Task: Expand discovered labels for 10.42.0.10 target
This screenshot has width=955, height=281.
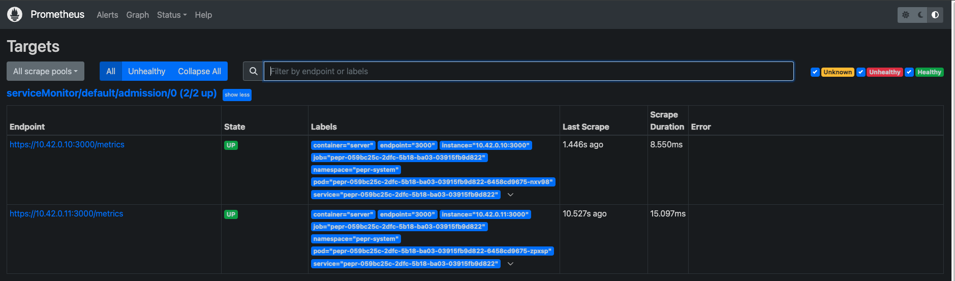Action: point(510,195)
